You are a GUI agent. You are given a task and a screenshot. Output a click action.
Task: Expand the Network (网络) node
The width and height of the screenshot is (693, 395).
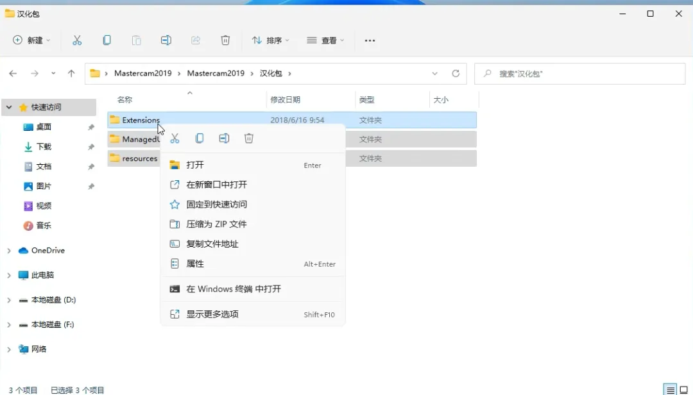click(x=9, y=349)
